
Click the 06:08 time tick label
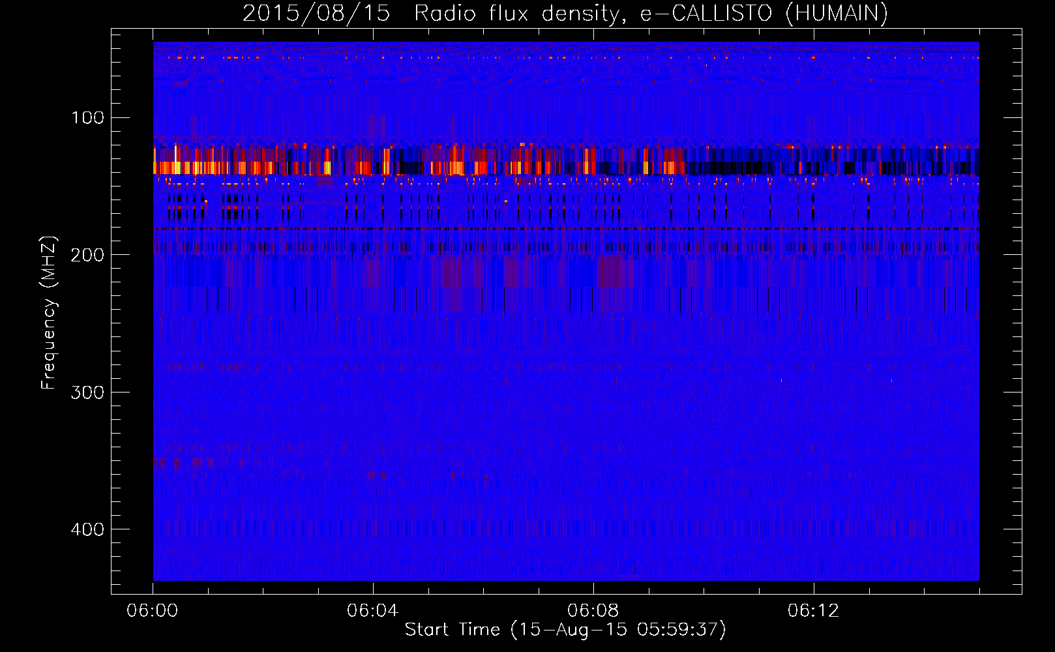(593, 611)
